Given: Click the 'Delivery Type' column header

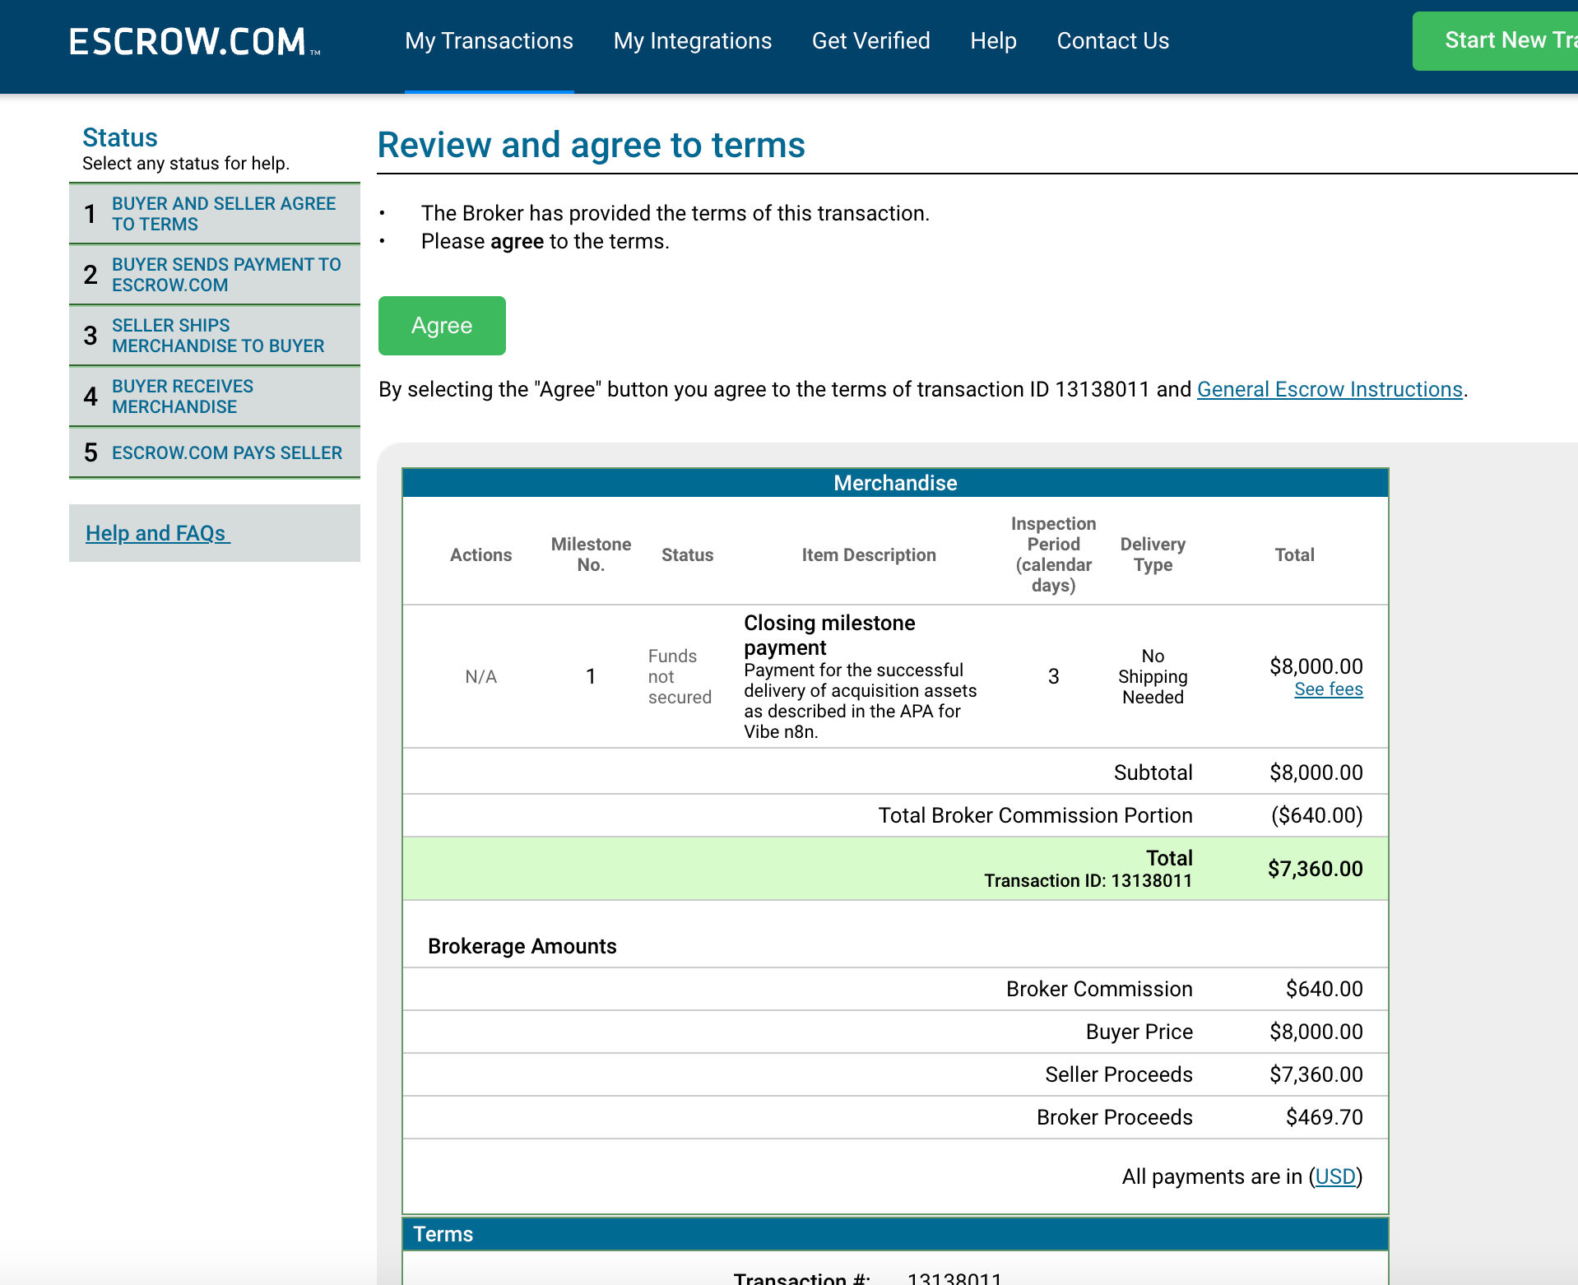Looking at the screenshot, I should coord(1153,554).
